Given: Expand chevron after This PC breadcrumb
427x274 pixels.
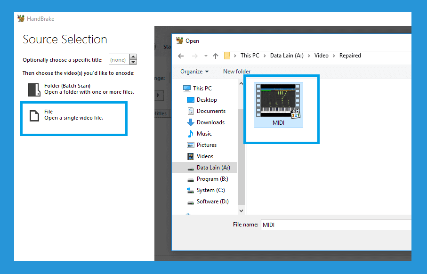Looking at the screenshot, I should (265, 56).
